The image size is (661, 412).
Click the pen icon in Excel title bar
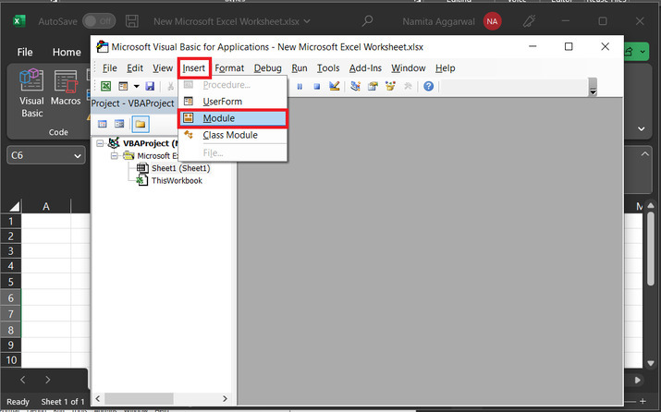click(x=530, y=21)
